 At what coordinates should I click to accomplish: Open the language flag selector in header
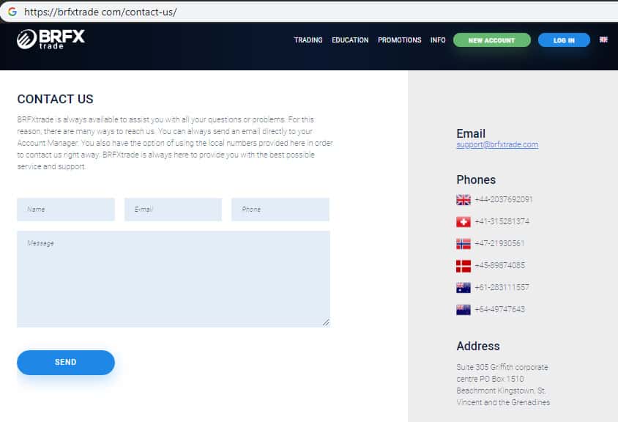603,40
